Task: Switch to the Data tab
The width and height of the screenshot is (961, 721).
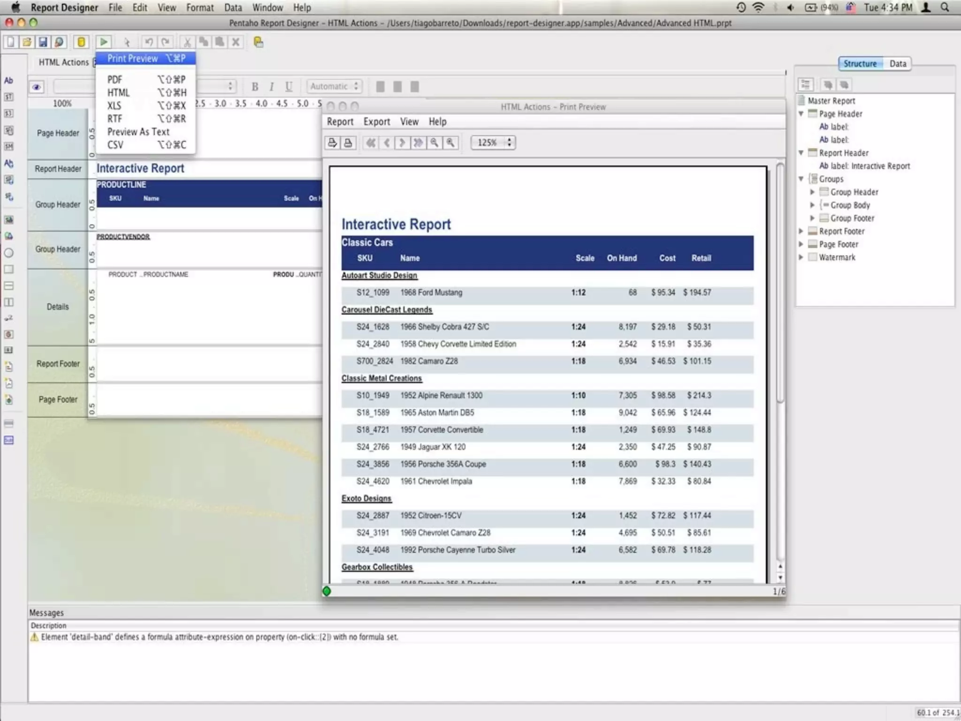Action: [897, 64]
